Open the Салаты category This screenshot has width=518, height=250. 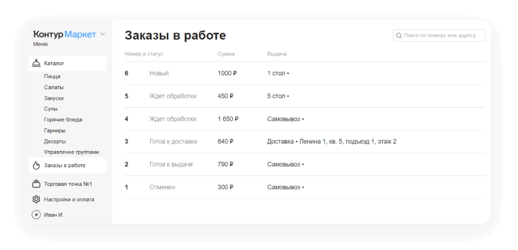coord(54,87)
